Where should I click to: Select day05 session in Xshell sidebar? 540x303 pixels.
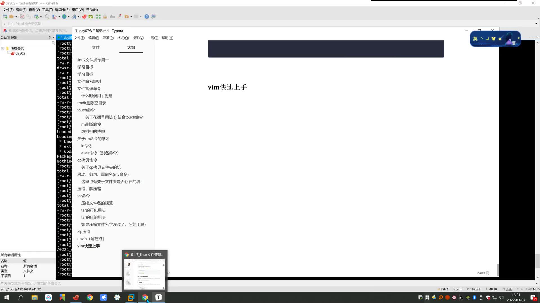(20, 53)
